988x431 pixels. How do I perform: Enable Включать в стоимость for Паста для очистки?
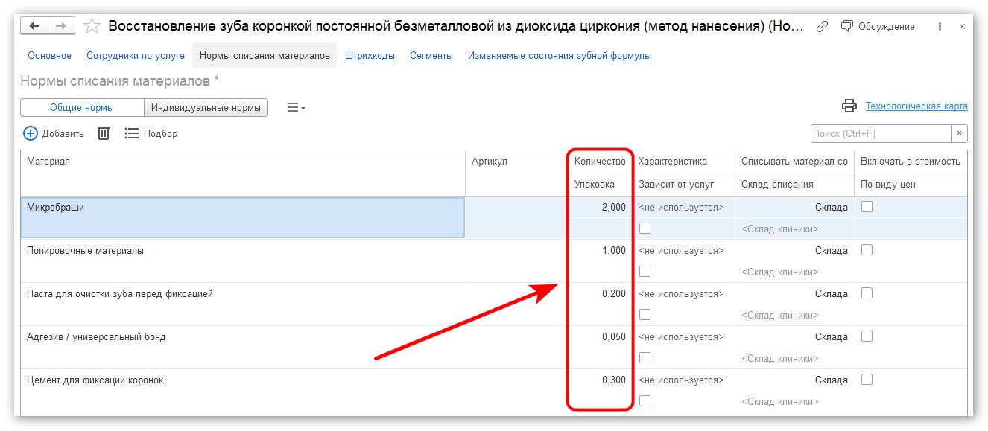pos(867,294)
